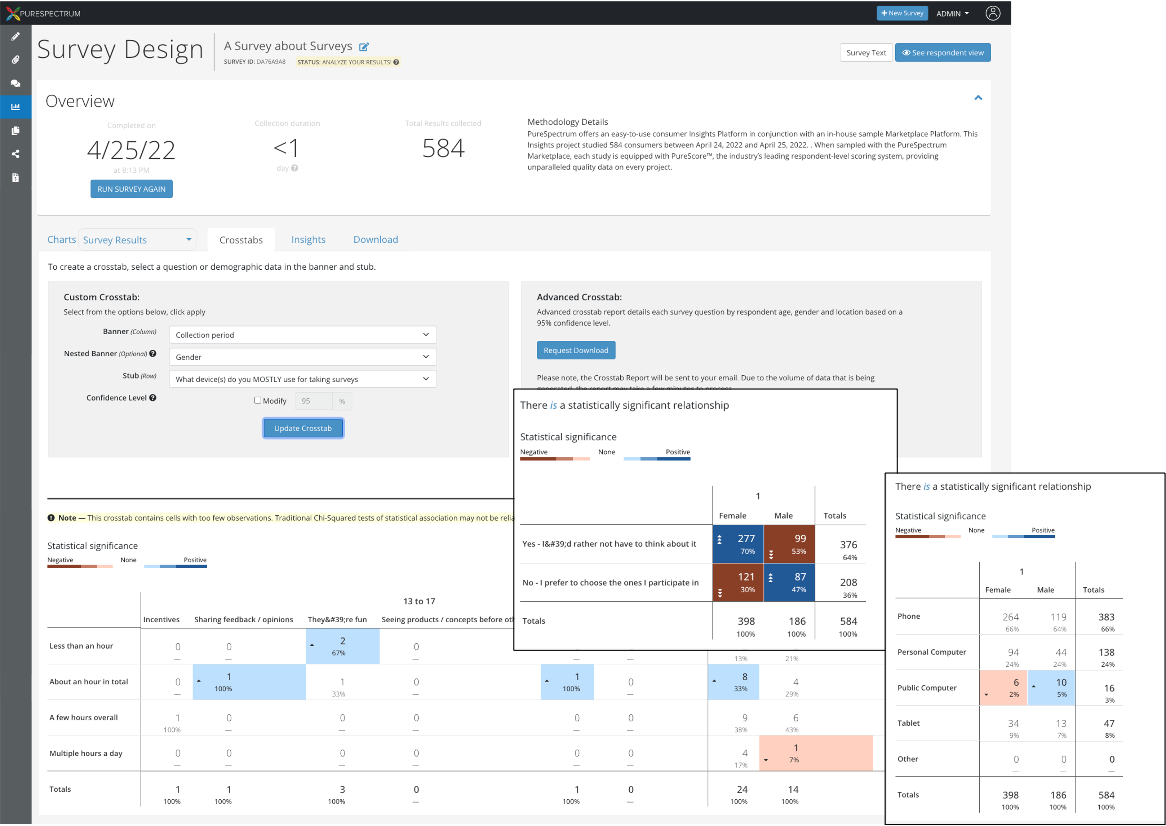Click the copy/duplicate sidebar icon

(x=15, y=130)
